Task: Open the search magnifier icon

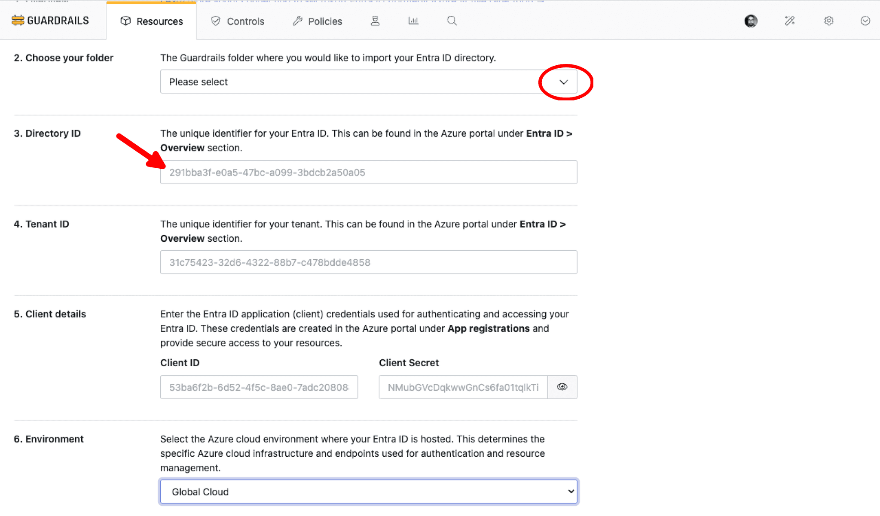Action: (x=452, y=21)
